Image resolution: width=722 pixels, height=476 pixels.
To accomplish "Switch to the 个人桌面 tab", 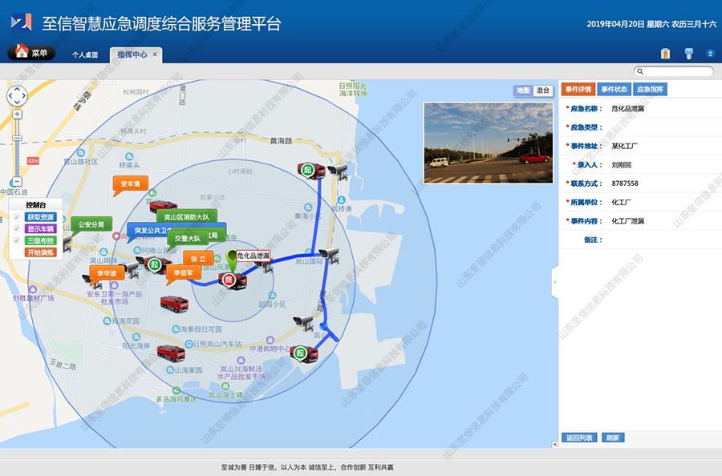I will tap(85, 54).
